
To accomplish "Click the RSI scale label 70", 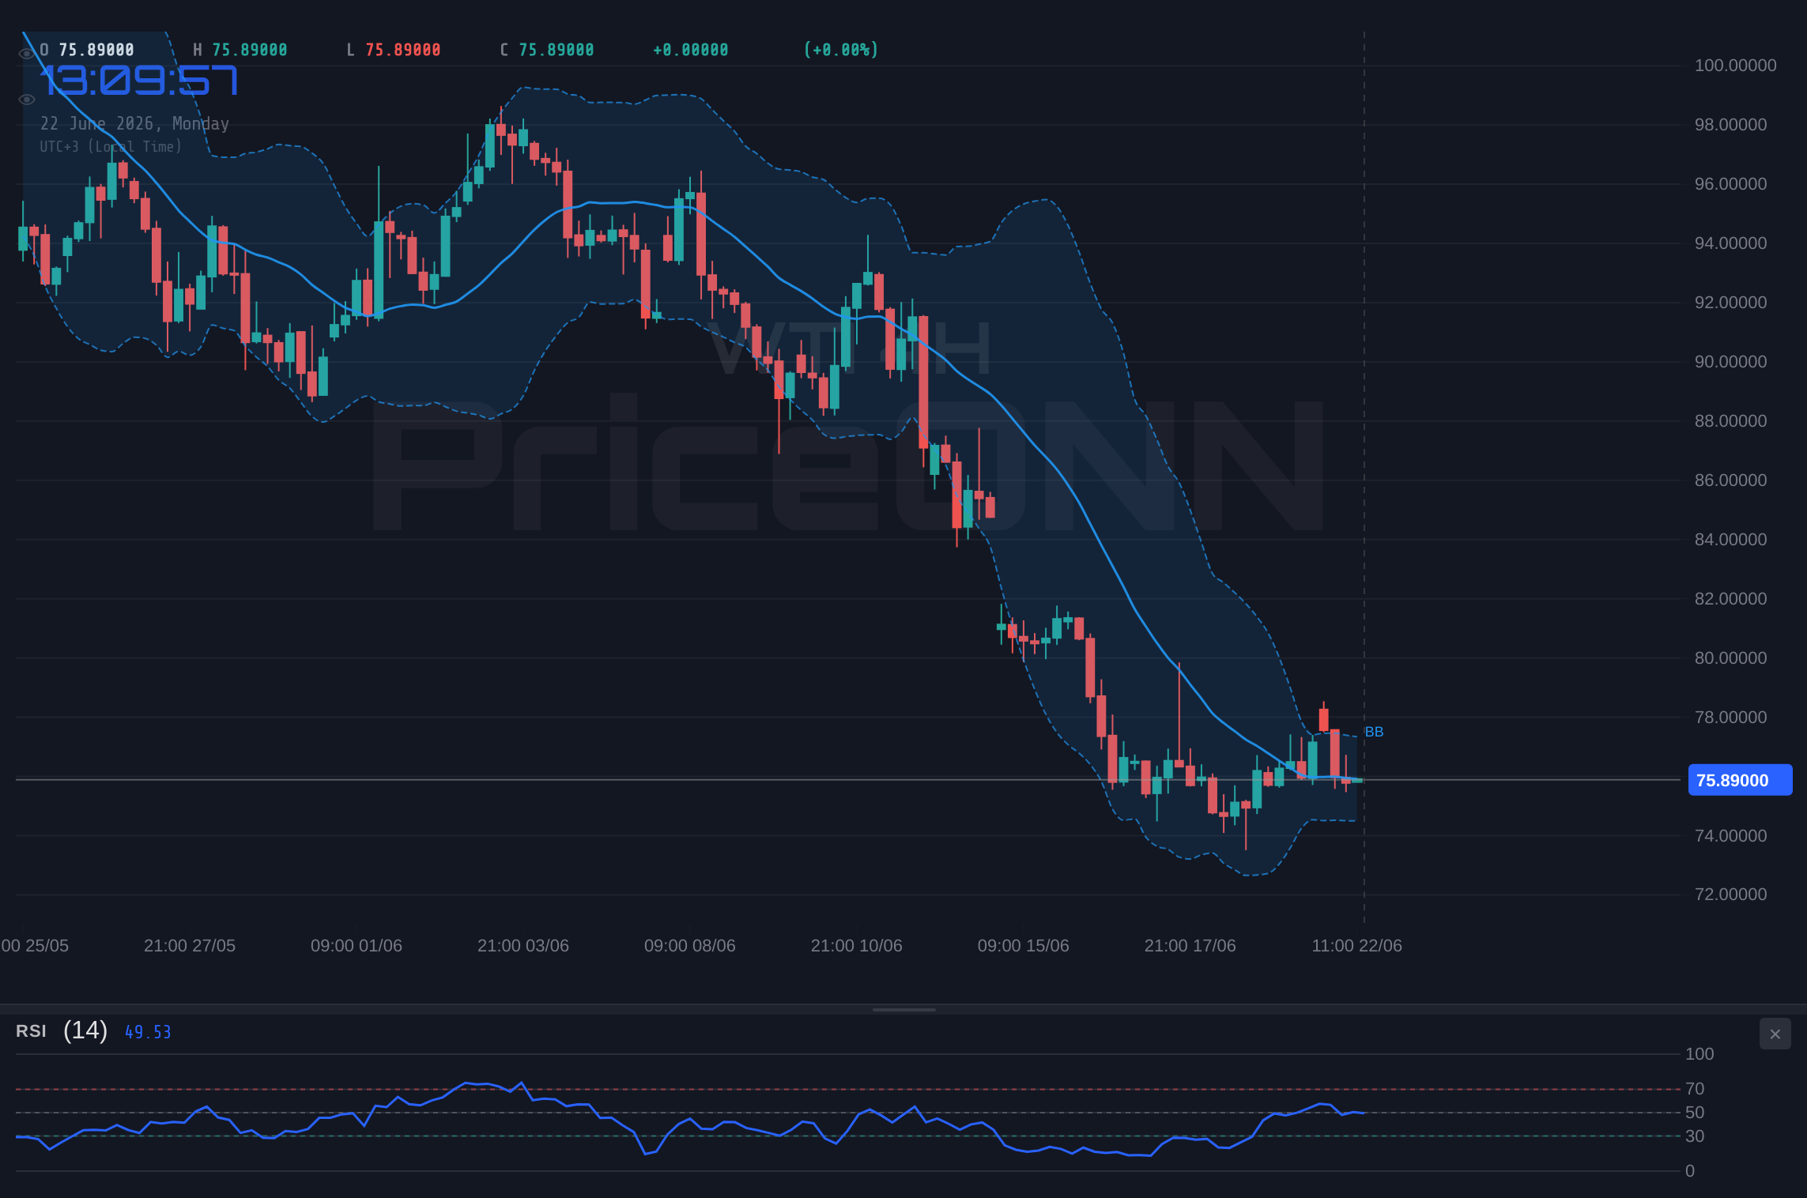I will [1695, 1089].
